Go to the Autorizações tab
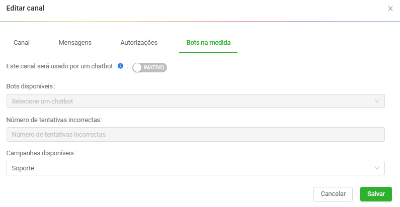The height and width of the screenshot is (207, 400). 139,43
